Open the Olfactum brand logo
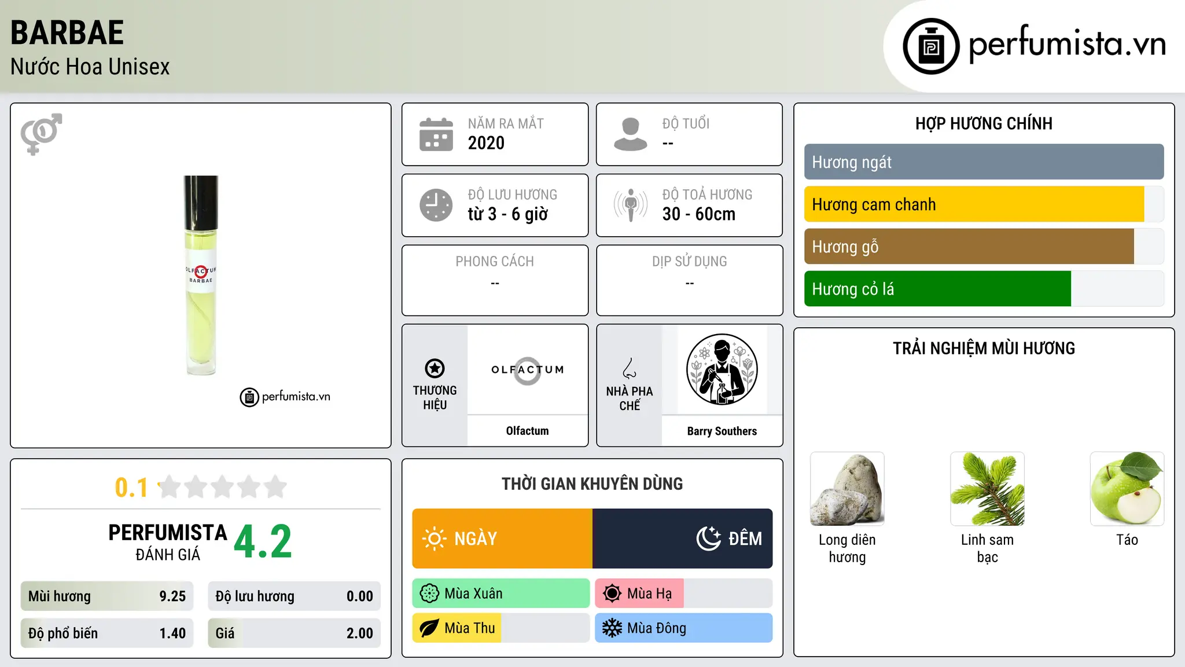This screenshot has width=1185, height=667. point(528,370)
